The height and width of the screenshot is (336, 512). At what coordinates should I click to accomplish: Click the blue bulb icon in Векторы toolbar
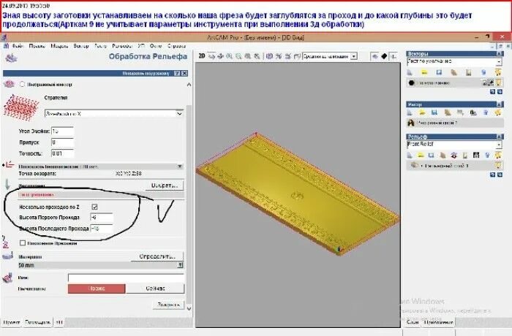click(483, 72)
